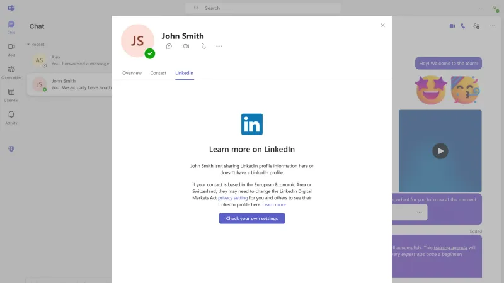This screenshot has width=504, height=283.
Task: Open more options ellipsis in profile card
Action: pos(219,46)
